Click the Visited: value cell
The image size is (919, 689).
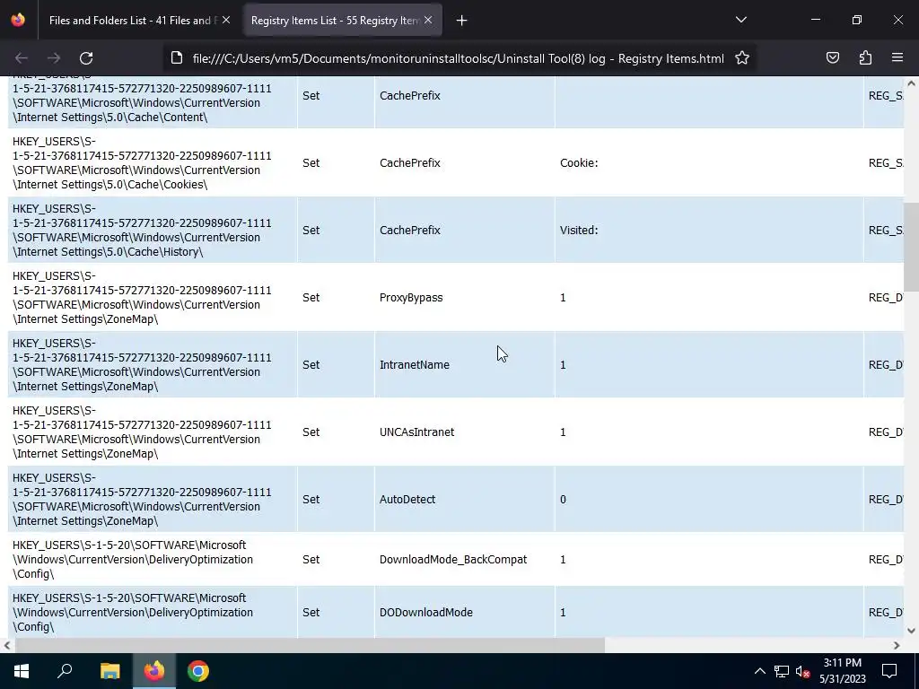click(x=709, y=231)
